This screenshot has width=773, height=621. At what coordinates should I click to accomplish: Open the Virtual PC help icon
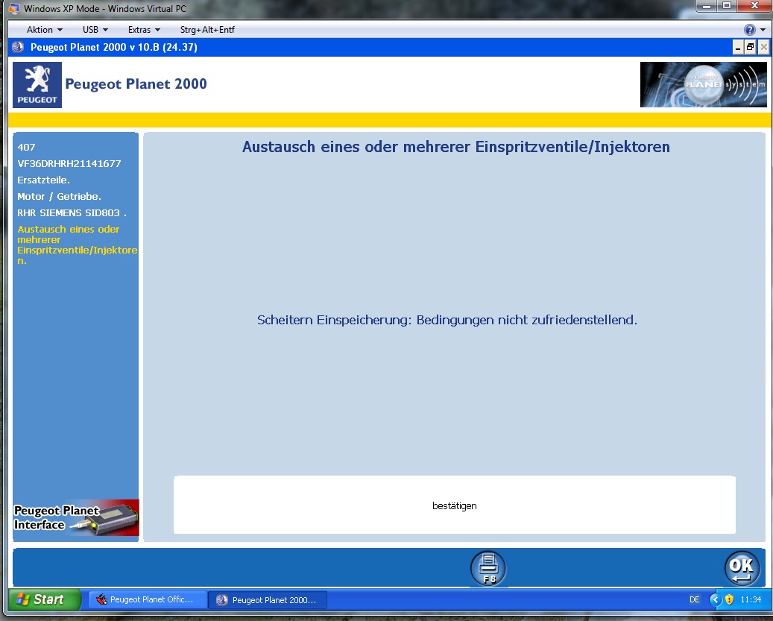coord(750,30)
